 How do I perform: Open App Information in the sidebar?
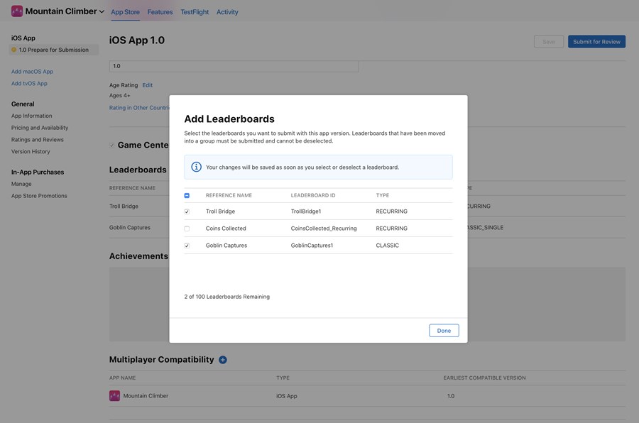(x=32, y=116)
